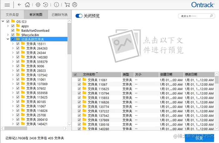Switch to the 已删除列表 tab
The width and height of the screenshot is (219, 143).
click(60, 14)
